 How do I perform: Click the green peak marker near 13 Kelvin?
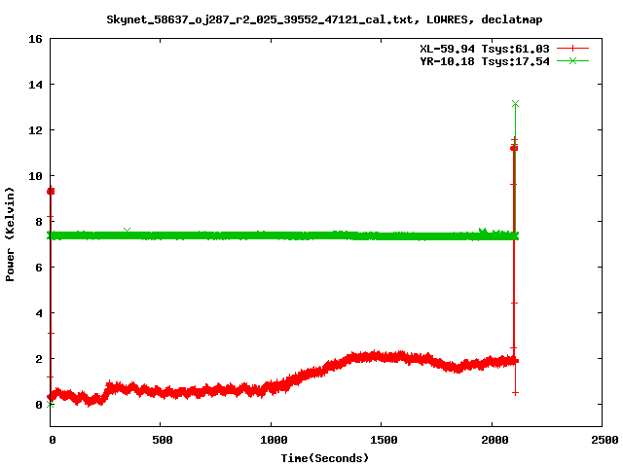point(515,104)
